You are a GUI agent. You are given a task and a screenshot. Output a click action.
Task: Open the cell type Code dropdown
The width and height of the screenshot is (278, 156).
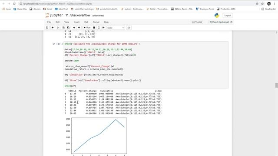click(116, 28)
